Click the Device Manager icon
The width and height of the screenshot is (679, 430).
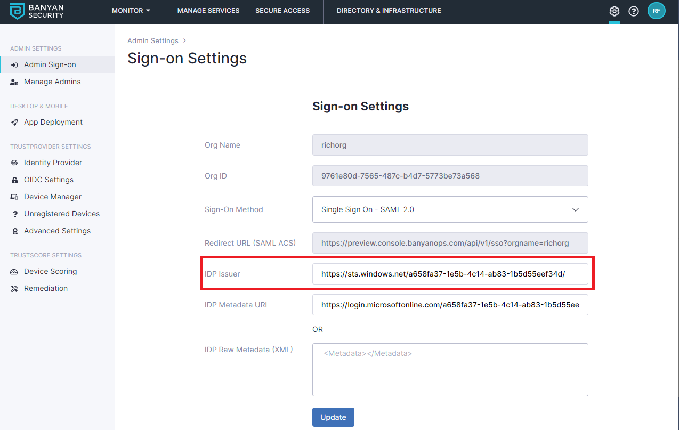pos(14,197)
